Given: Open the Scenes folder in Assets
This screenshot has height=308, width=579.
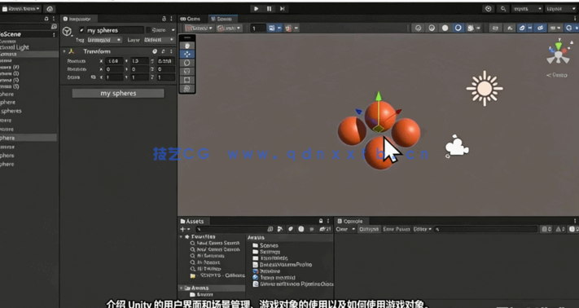Looking at the screenshot, I should coord(265,245).
